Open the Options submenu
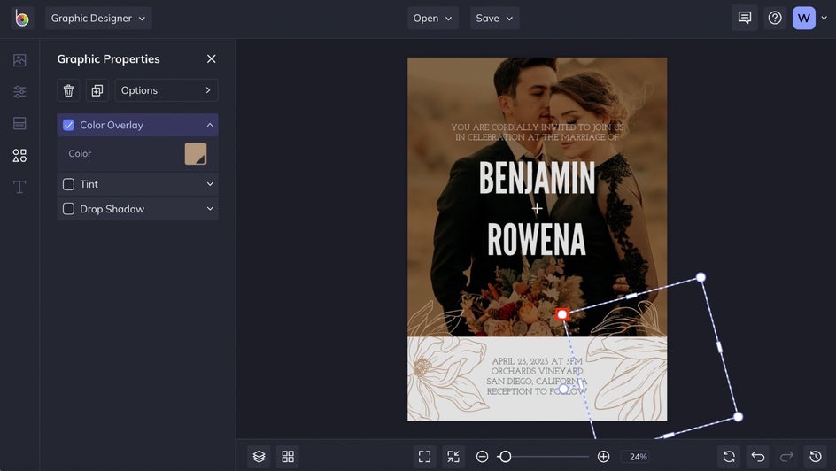The height and width of the screenshot is (471, 836). point(166,90)
